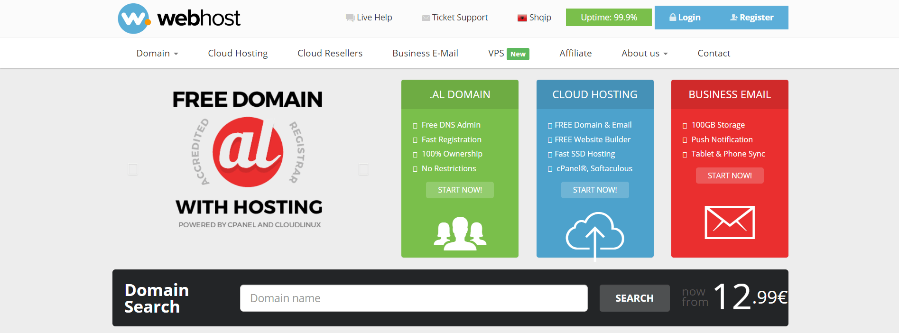
Task: Click the Register user-plus icon
Action: coord(734,17)
